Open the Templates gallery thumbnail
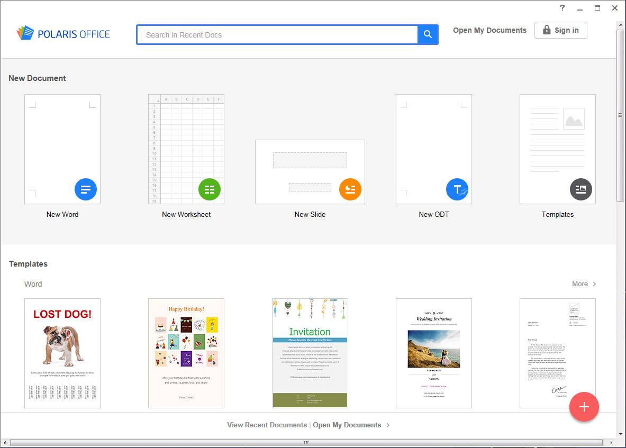This screenshot has height=448, width=626. click(557, 149)
